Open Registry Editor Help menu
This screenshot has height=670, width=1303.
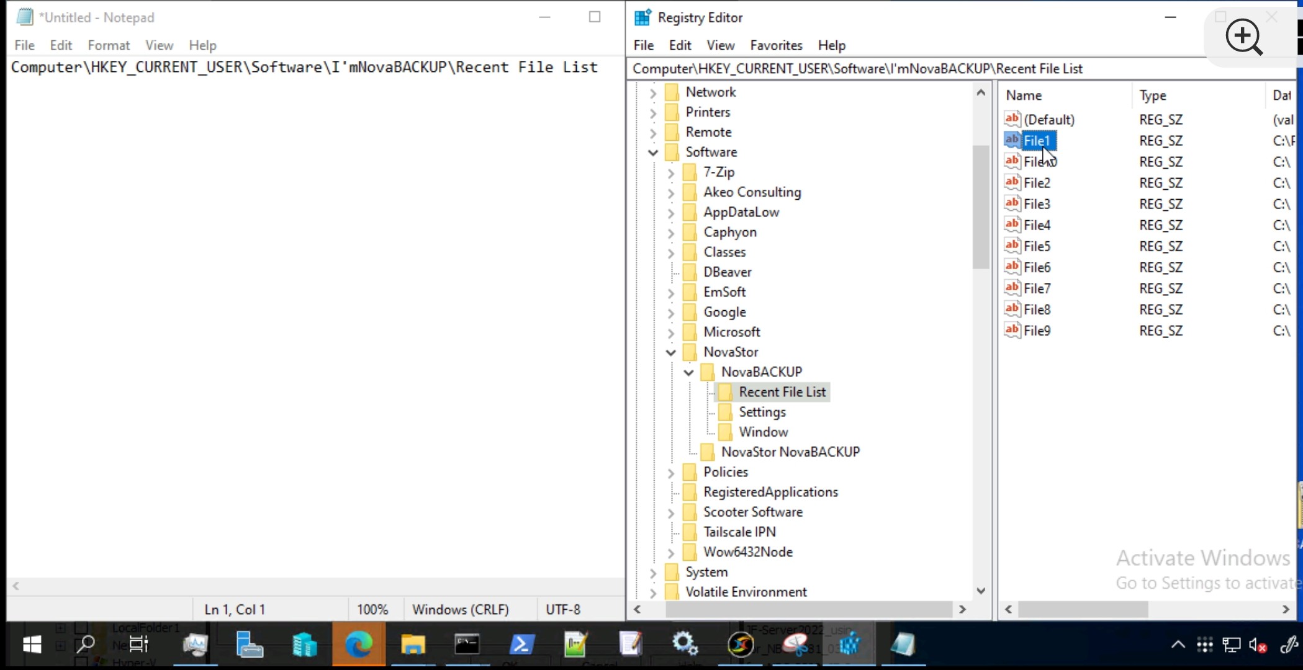click(x=831, y=45)
